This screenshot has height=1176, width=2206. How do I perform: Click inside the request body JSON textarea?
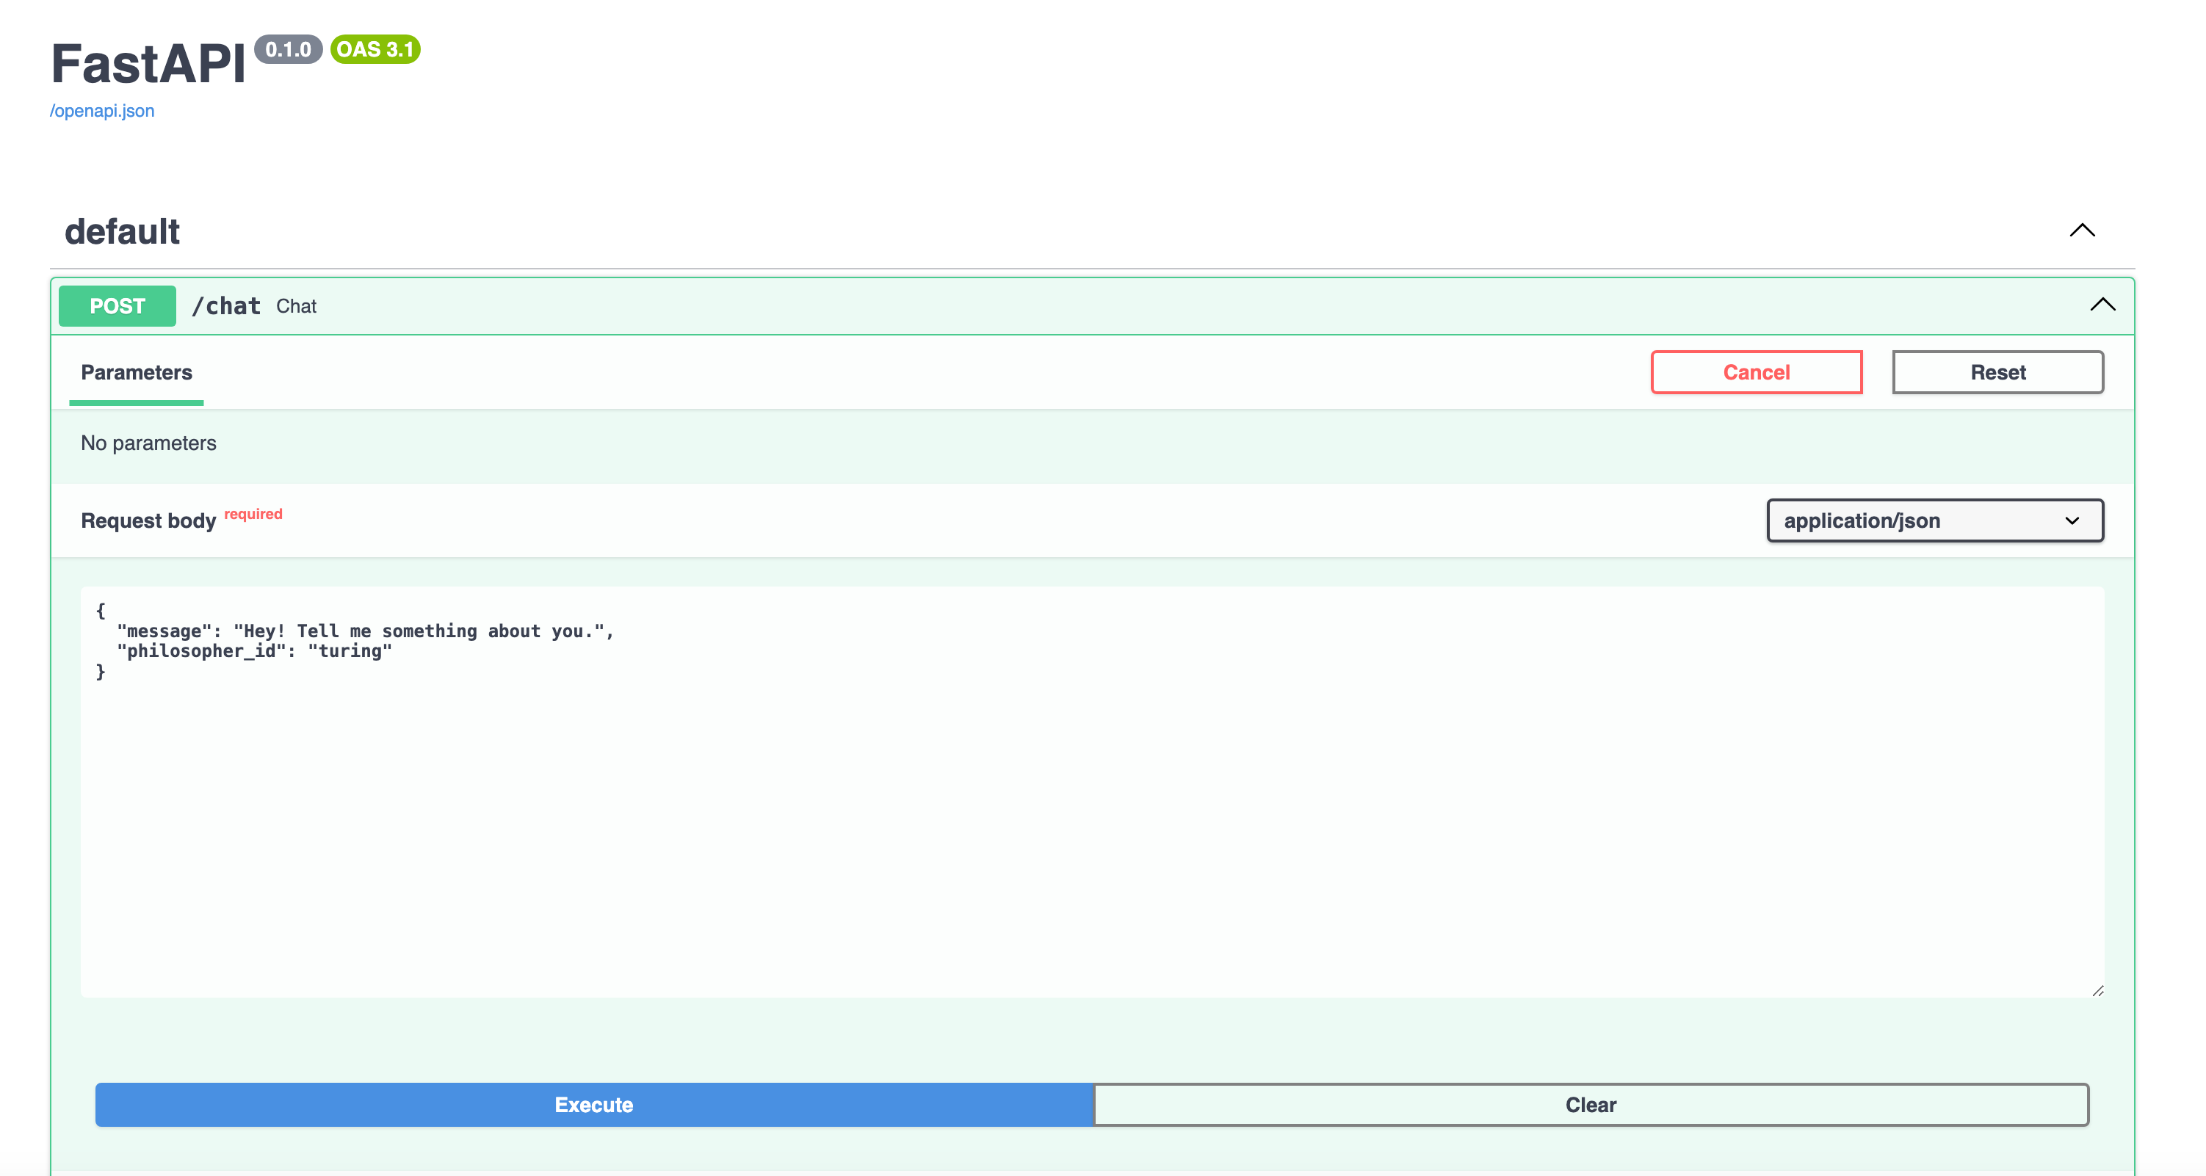pos(1093,791)
